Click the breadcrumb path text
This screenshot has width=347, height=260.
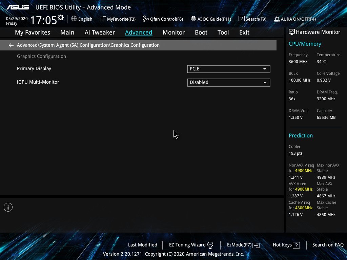pos(88,45)
